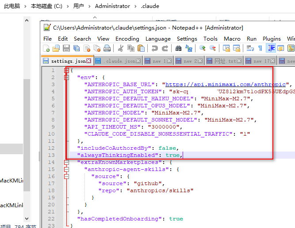Image resolution: width=295 pixels, height=228 pixels.
Task: Open the File menu
Action: click(x=47, y=39)
